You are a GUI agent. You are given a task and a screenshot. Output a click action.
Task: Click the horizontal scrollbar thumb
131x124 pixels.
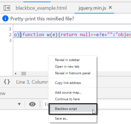(x=23, y=73)
